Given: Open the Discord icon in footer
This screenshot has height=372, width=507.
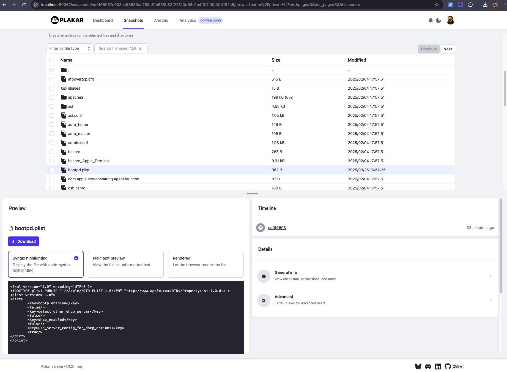Looking at the screenshot, I should [x=428, y=366].
